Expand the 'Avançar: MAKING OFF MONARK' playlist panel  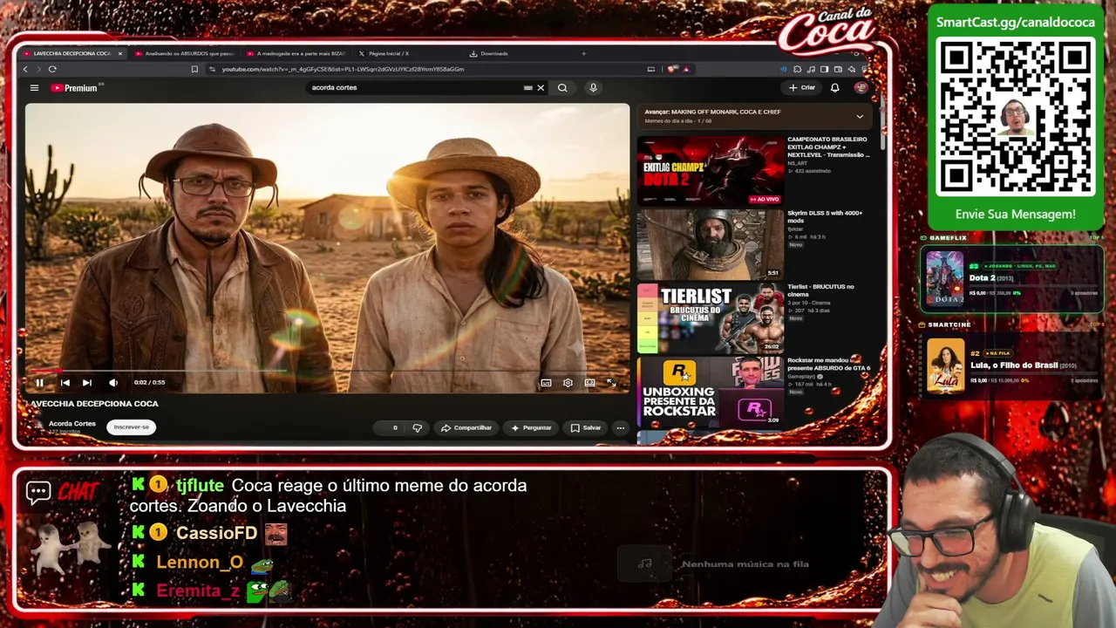[860, 116]
